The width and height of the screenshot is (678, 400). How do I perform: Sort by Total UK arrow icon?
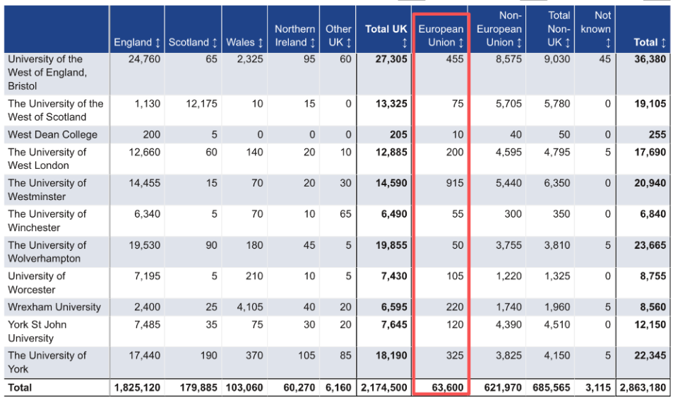404,42
